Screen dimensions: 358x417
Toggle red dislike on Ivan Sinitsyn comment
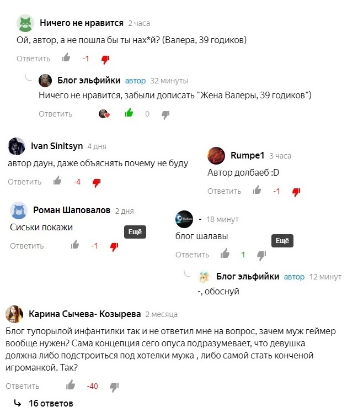[x=97, y=183]
